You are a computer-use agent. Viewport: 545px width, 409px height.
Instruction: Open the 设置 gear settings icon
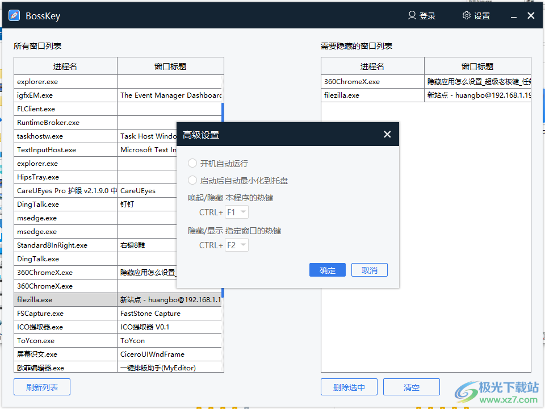(467, 15)
